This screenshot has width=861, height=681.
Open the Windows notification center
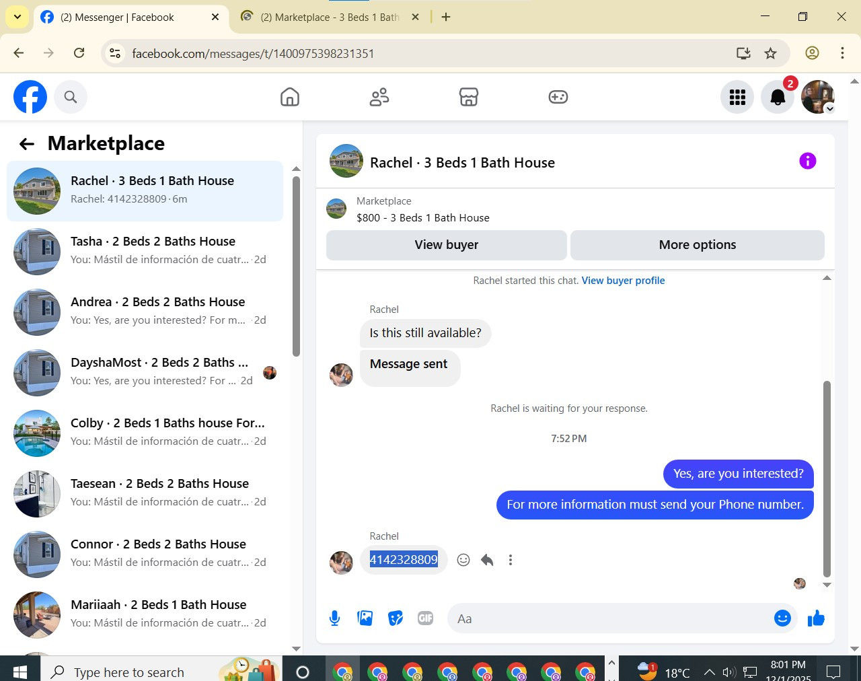tap(833, 672)
